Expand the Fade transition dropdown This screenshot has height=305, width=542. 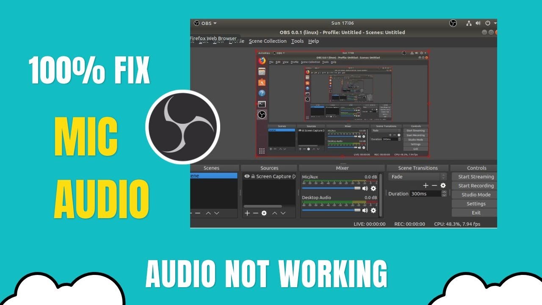418,177
